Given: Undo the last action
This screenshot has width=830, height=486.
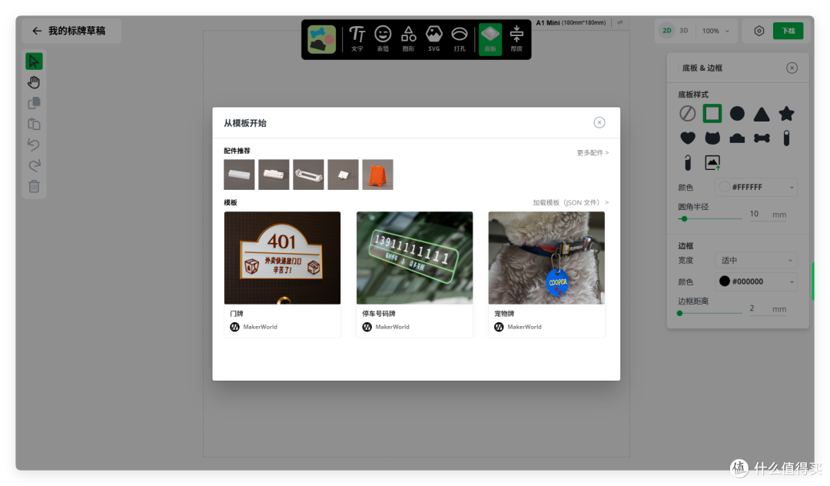Looking at the screenshot, I should coord(34,145).
